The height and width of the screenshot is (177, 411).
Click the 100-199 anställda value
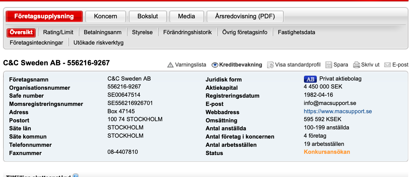click(327, 128)
